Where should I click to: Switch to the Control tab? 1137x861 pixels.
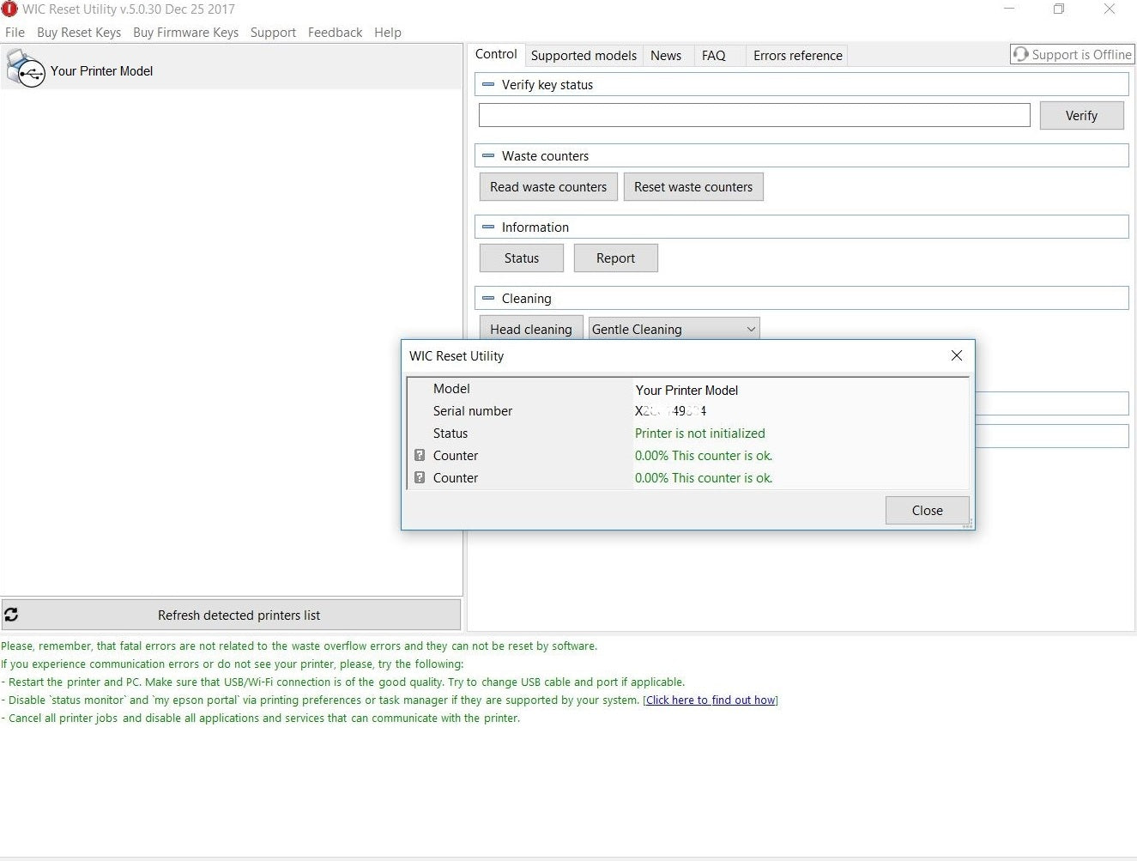[x=496, y=54]
